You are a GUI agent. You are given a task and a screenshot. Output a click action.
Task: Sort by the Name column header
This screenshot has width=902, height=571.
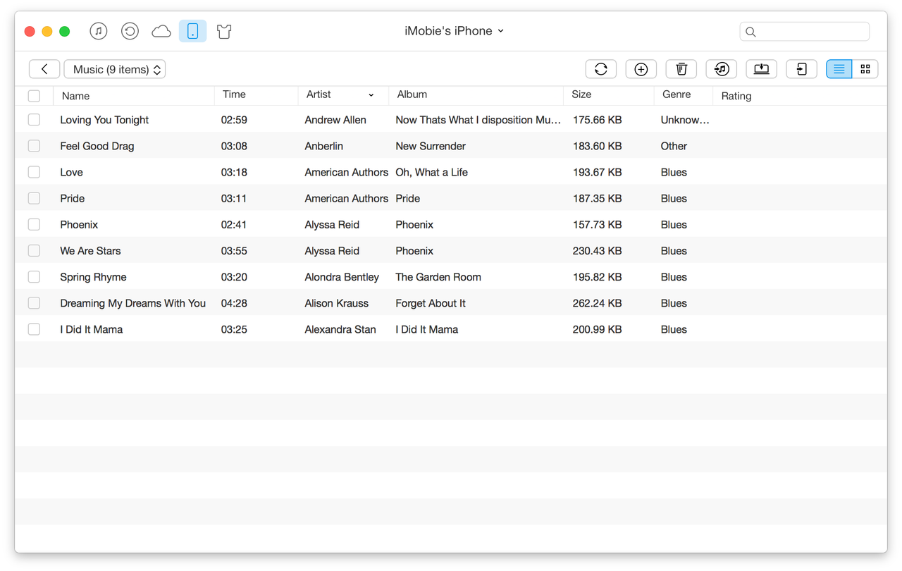75,96
